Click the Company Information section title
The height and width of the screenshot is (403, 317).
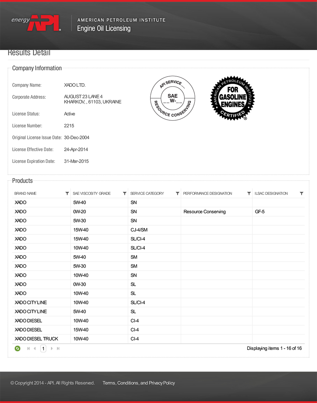click(x=37, y=68)
